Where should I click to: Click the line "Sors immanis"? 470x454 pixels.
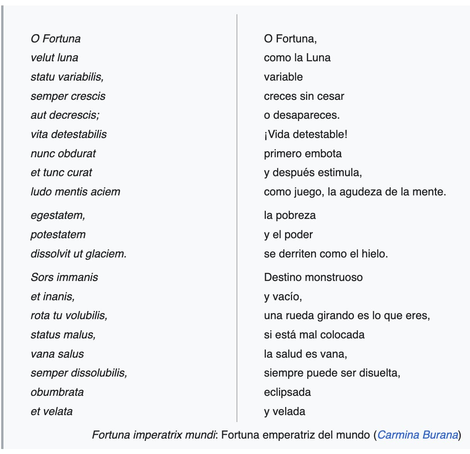[x=64, y=277]
